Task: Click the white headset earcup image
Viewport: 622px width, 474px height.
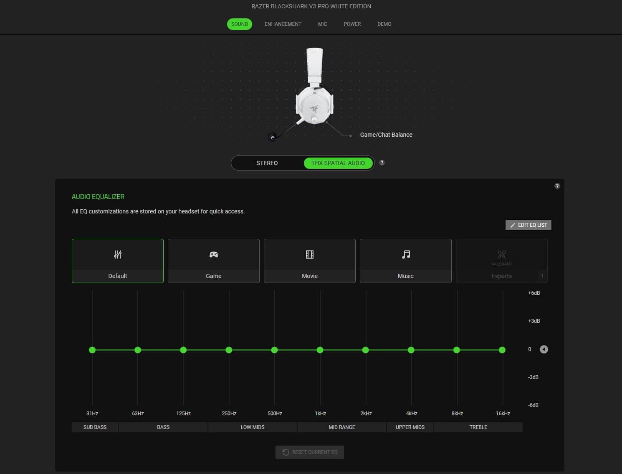Action: pyautogui.click(x=314, y=104)
